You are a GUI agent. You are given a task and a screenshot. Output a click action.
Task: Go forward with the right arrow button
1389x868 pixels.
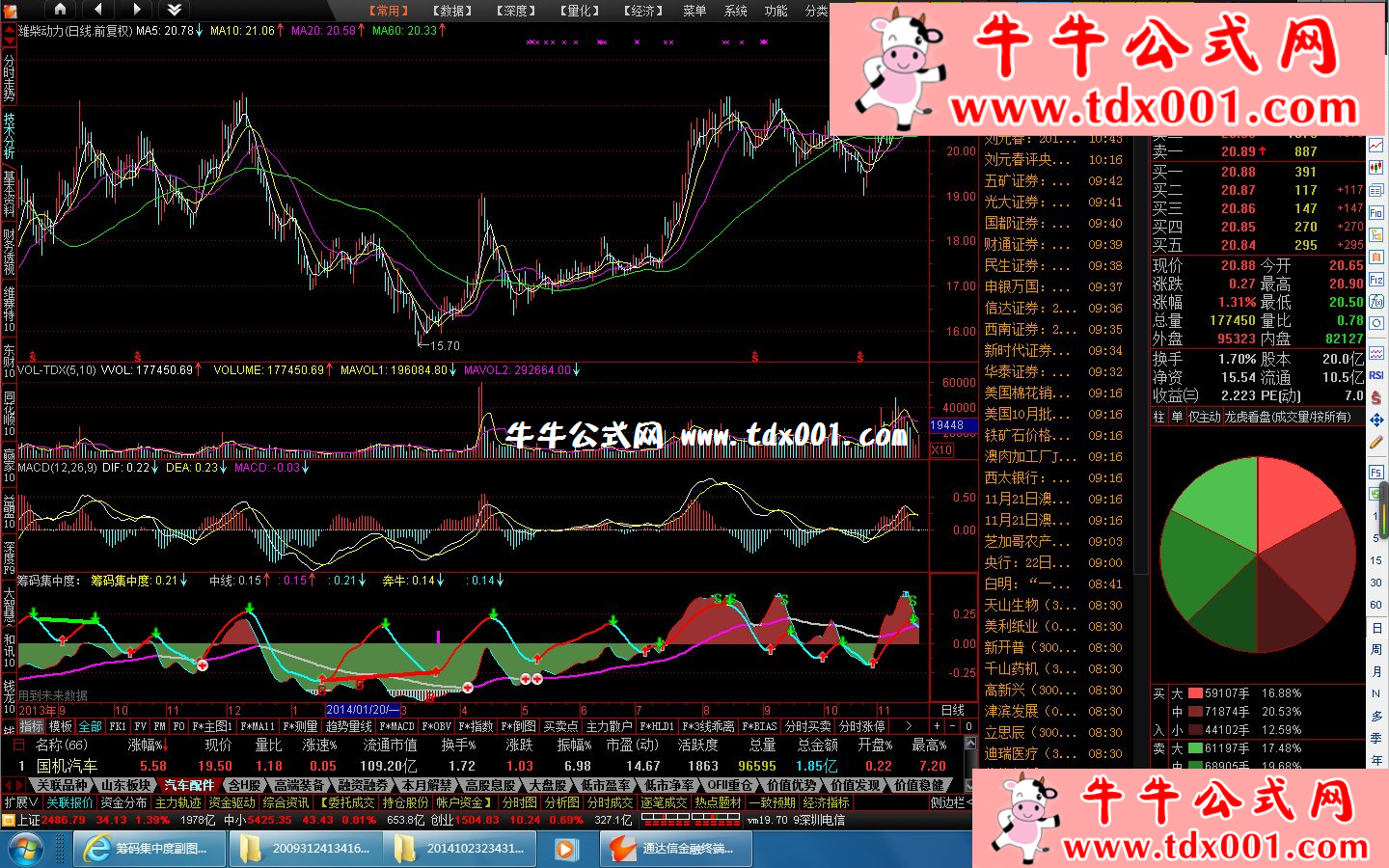pyautogui.click(x=136, y=10)
